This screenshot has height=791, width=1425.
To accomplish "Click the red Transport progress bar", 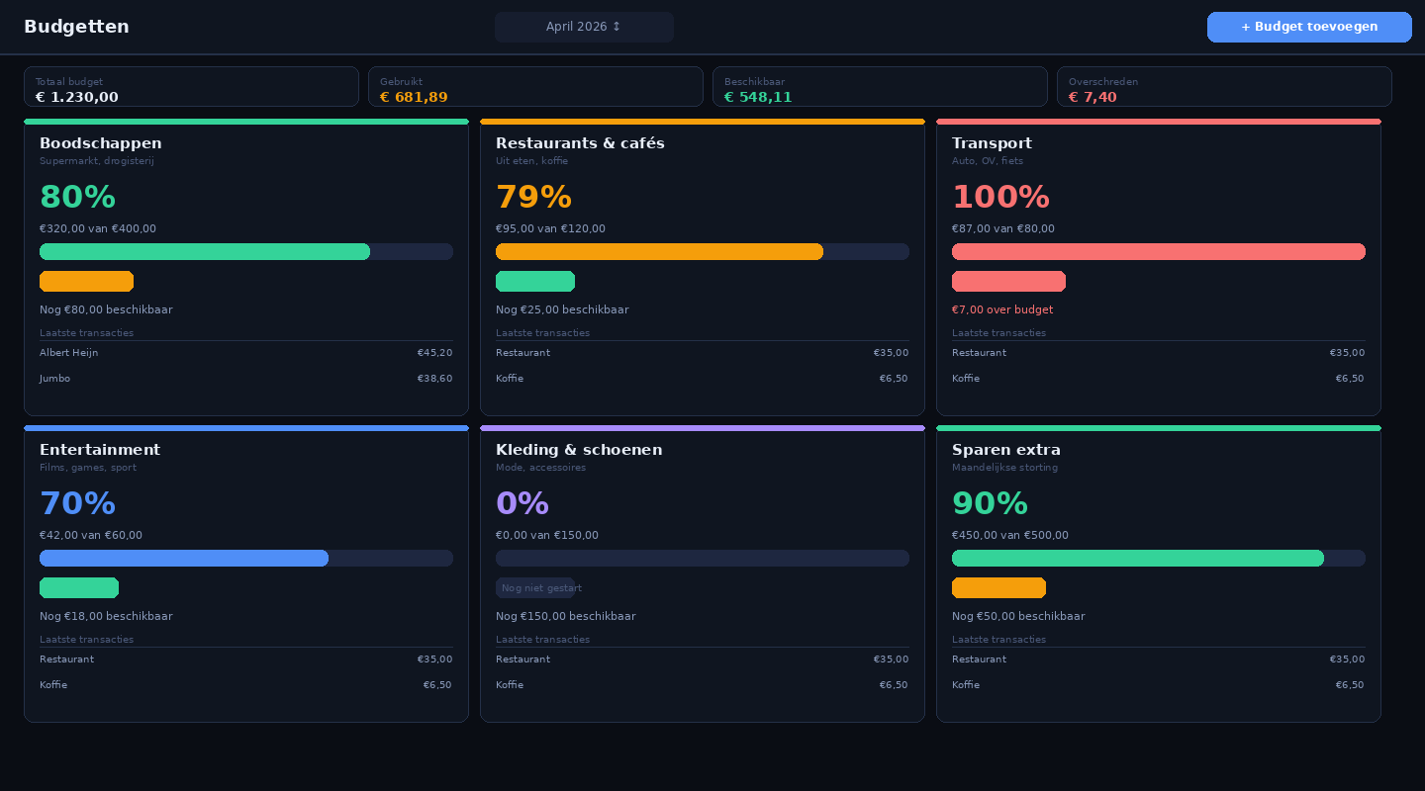I will [1158, 252].
